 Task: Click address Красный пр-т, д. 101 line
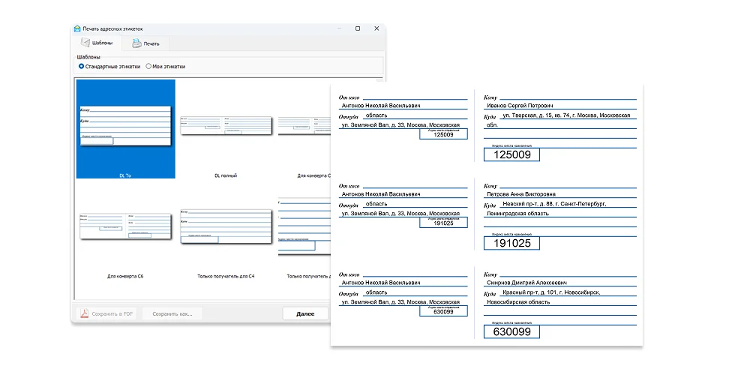[x=551, y=292]
